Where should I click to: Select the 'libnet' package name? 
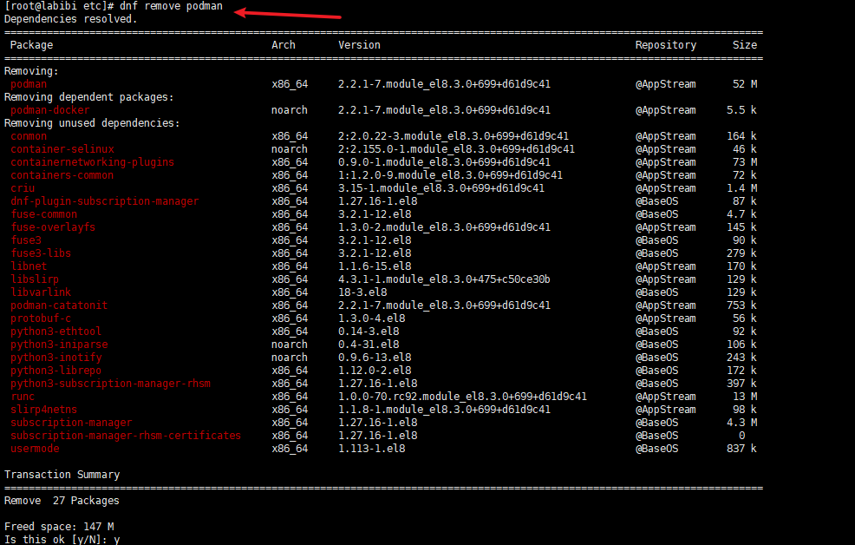[x=29, y=266]
